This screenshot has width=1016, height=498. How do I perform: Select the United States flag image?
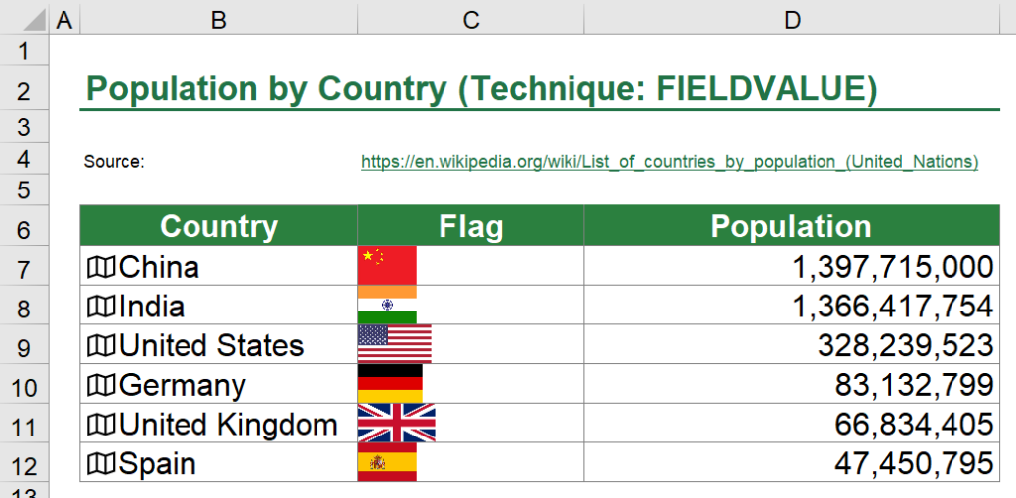394,344
